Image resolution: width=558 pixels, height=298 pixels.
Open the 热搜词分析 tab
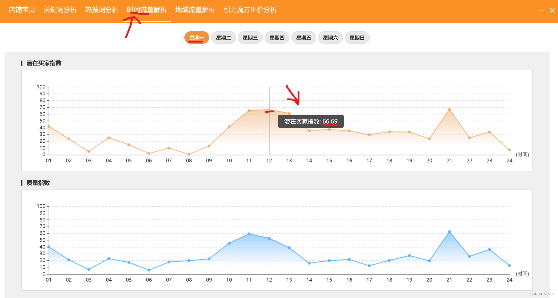point(102,10)
